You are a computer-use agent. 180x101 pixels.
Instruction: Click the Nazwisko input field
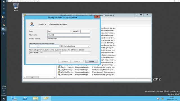(x=69, y=35)
